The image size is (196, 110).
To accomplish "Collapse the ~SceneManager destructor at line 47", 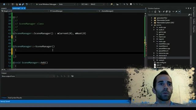I will coord(14,46).
